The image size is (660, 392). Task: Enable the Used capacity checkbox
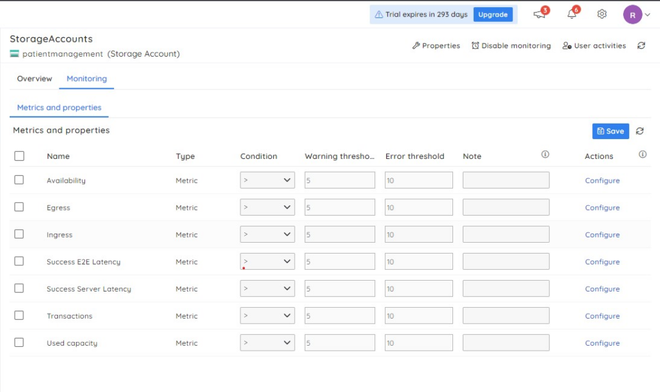19,342
